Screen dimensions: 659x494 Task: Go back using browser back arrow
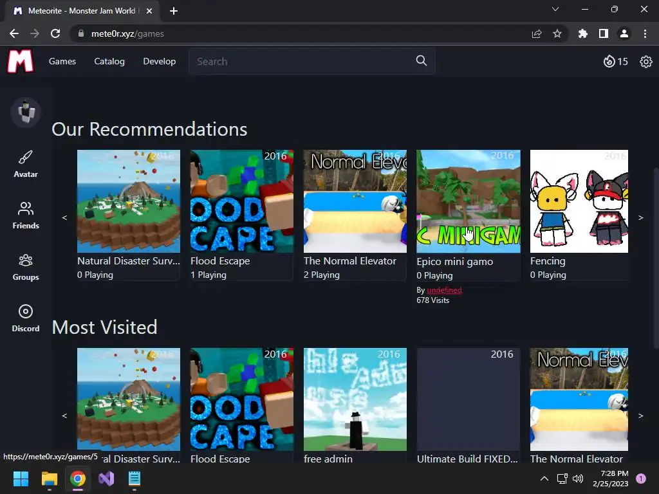[x=14, y=33]
